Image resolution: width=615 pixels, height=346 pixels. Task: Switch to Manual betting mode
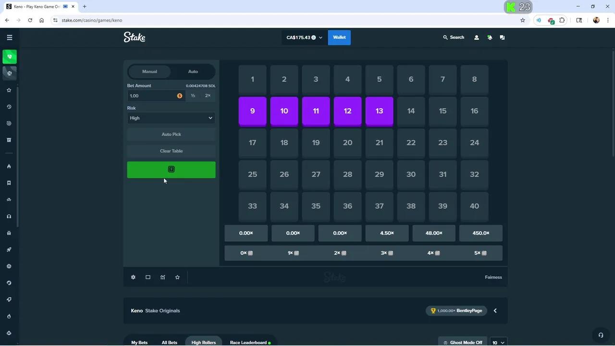(x=149, y=72)
